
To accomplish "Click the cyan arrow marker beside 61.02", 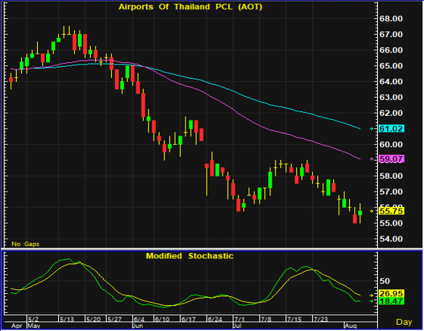I will (x=372, y=129).
